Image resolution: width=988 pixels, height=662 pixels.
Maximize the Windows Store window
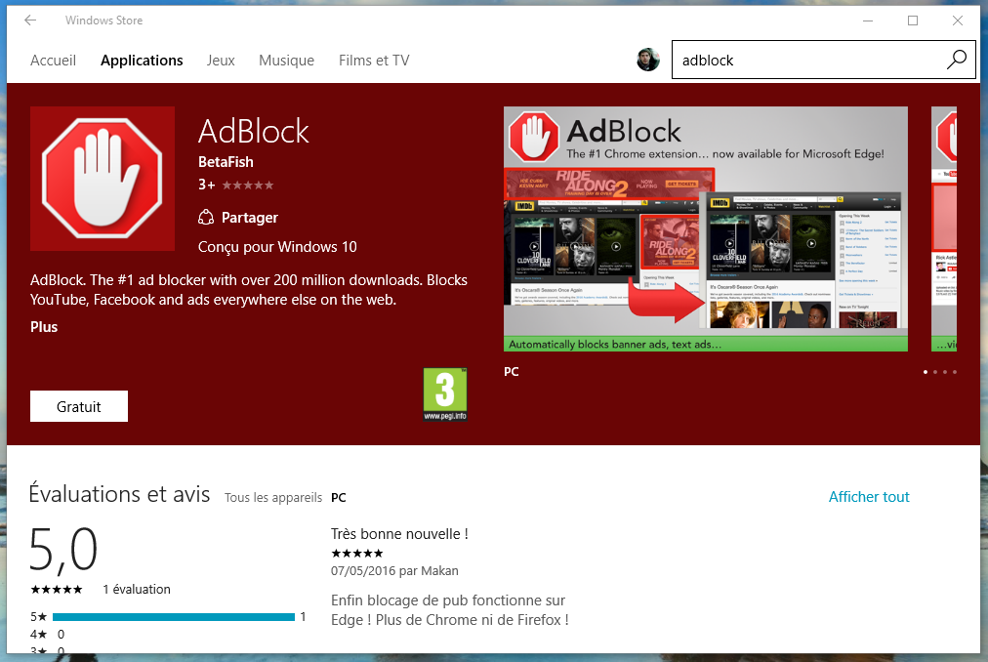(x=913, y=21)
